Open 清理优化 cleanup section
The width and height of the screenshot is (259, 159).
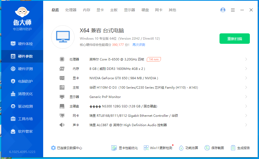coord(22,94)
